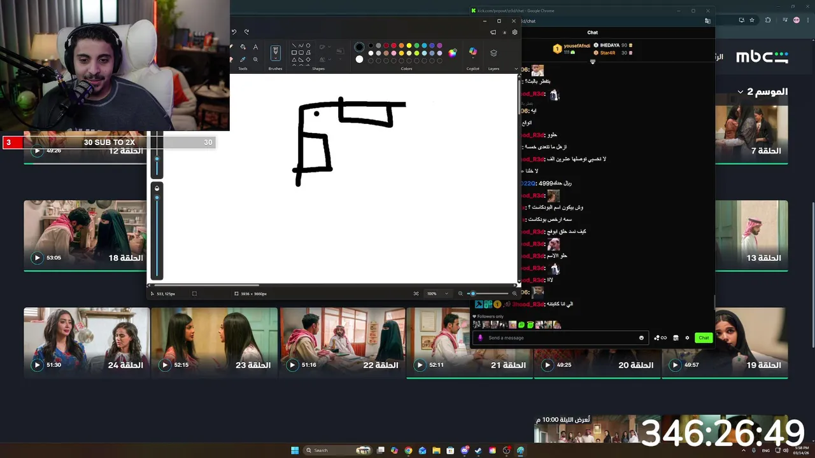Open the Layers panel in Paint
This screenshot has width=815, height=458.
coord(493,53)
